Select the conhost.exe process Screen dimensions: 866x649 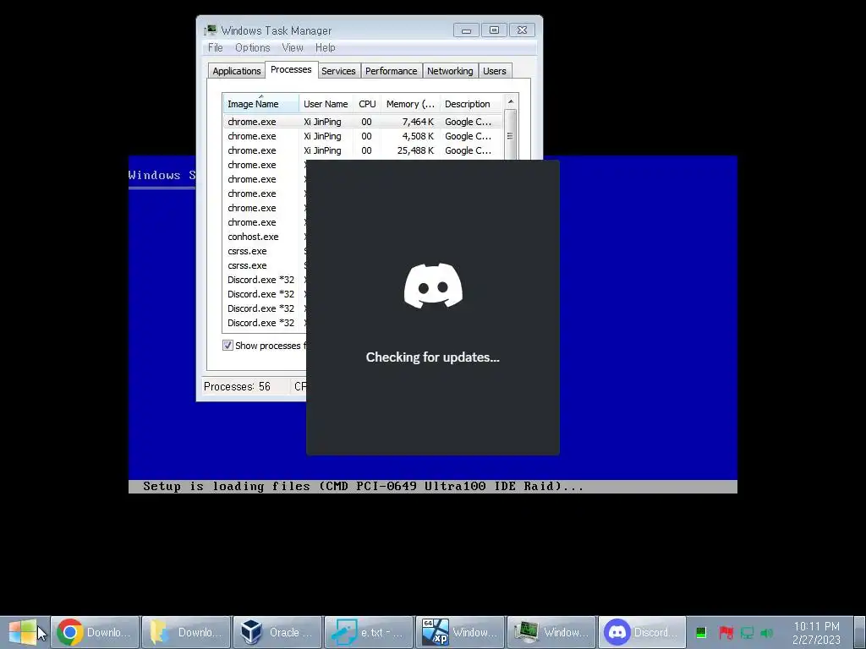pos(253,237)
